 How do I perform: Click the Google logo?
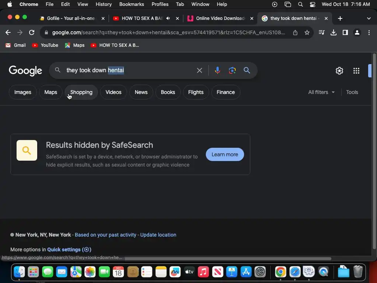coord(25,71)
